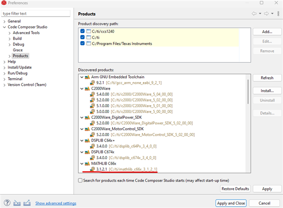Click the Apply button

tap(267, 189)
